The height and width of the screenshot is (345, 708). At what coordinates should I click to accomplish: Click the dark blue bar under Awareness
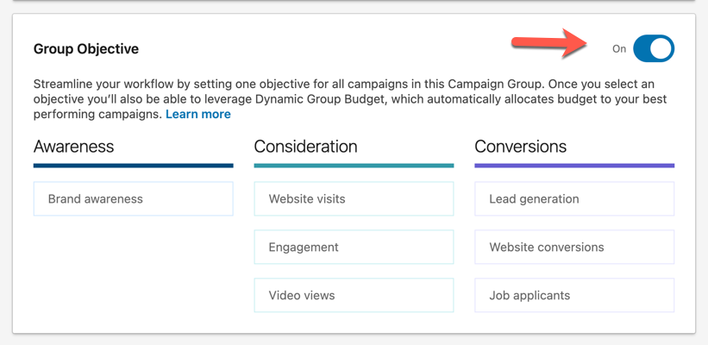point(133,166)
